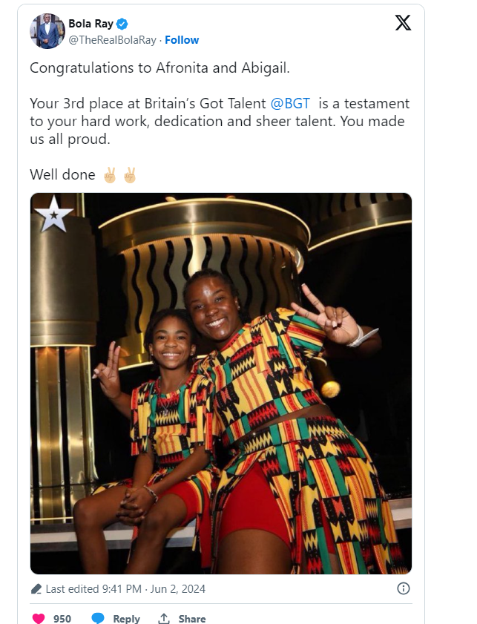Click the reply speech bubble icon
Viewport: 477px width, 624px height.
pyautogui.click(x=98, y=618)
